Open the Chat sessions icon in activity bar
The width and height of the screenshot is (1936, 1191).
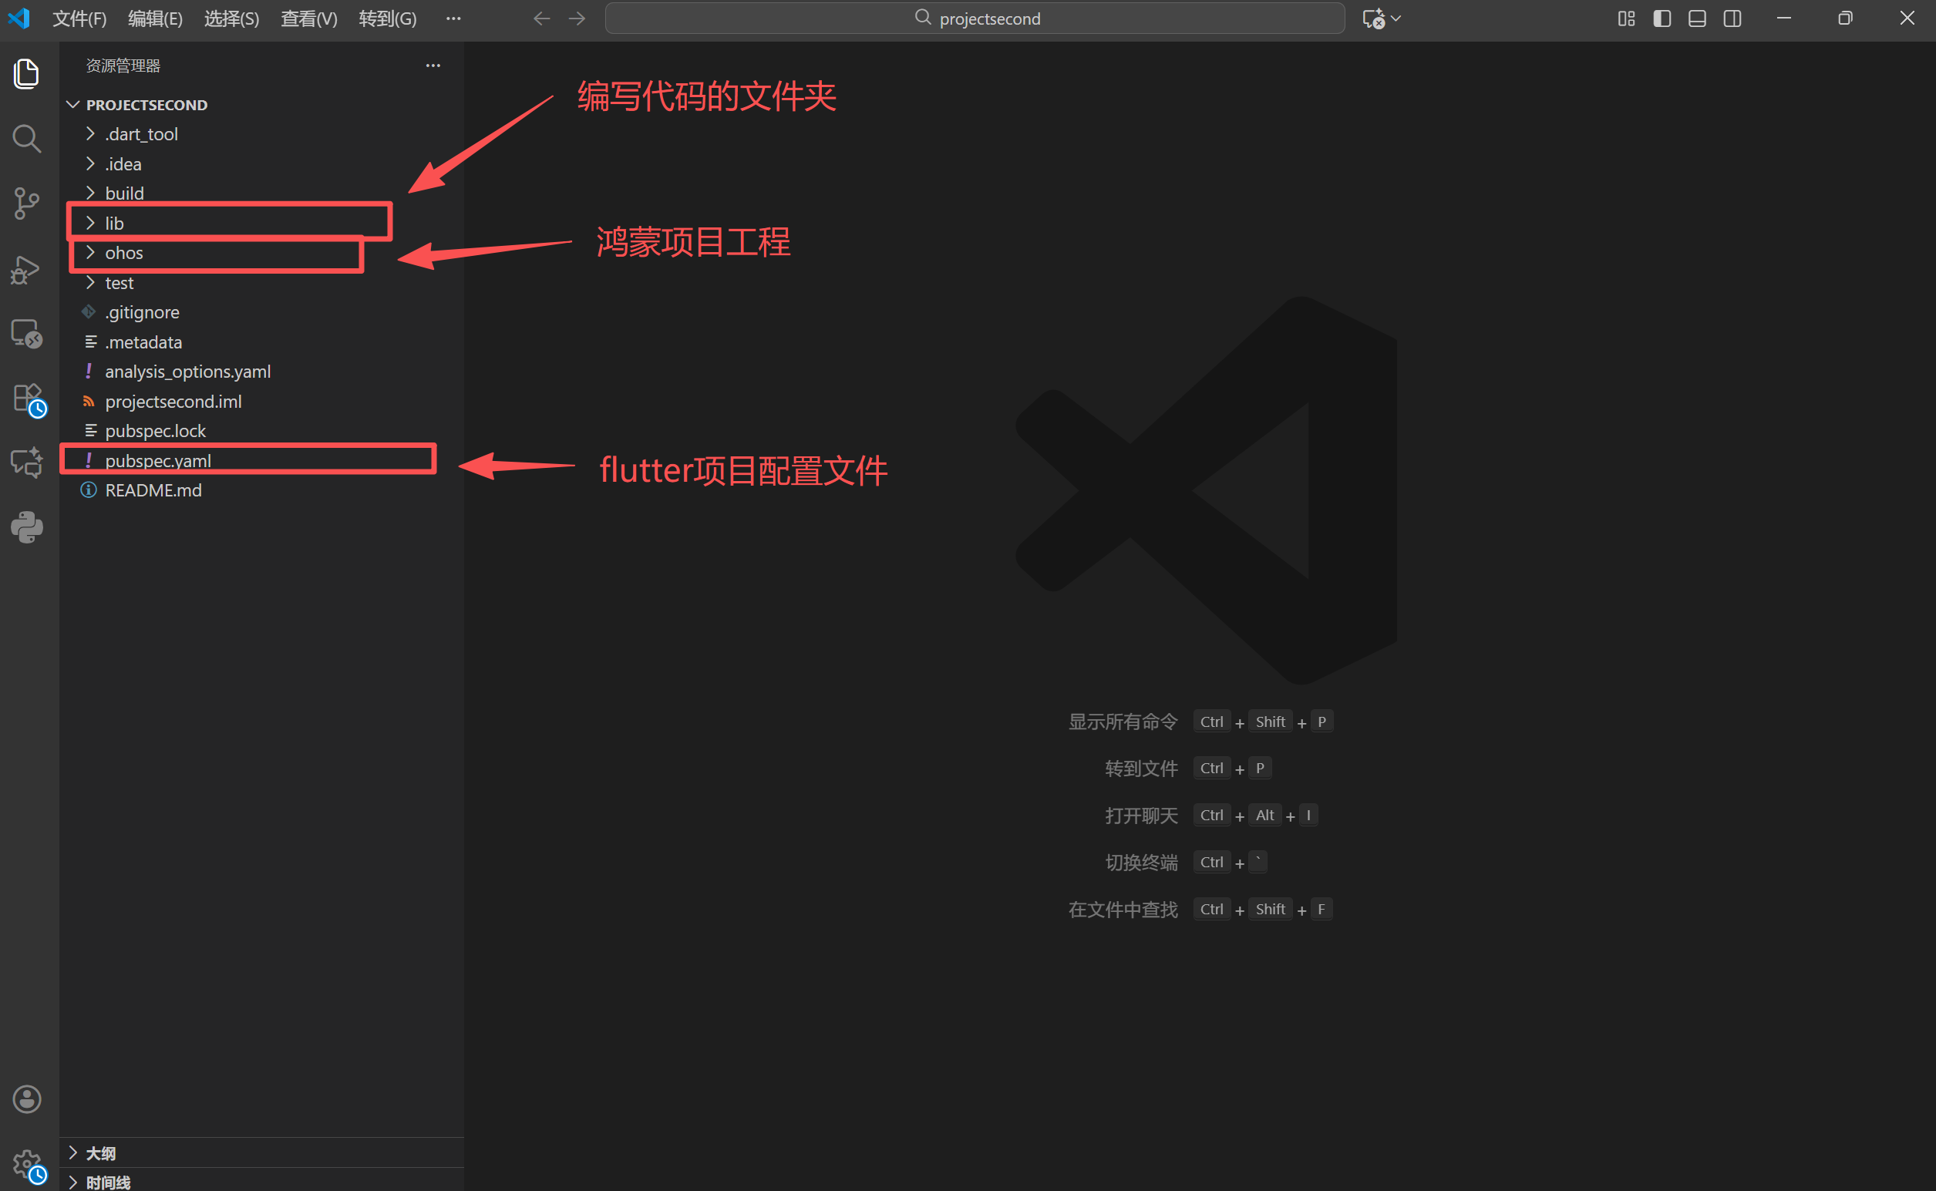[27, 463]
